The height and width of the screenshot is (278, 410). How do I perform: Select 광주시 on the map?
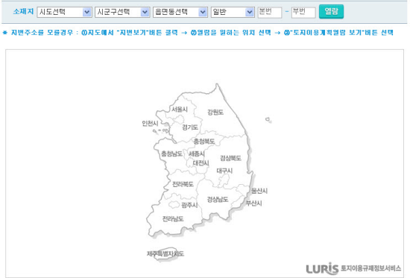[x=189, y=205]
